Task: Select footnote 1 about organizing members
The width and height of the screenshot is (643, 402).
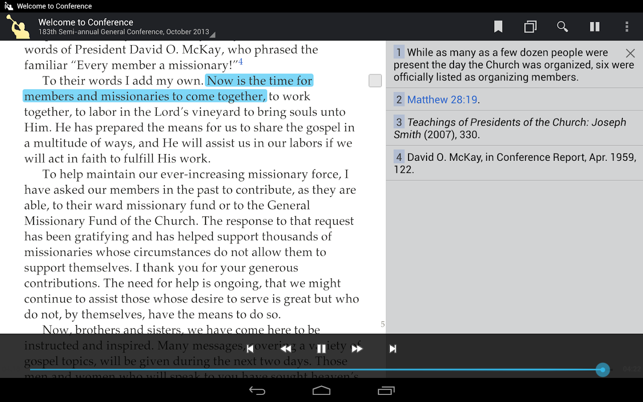Action: coord(514,65)
